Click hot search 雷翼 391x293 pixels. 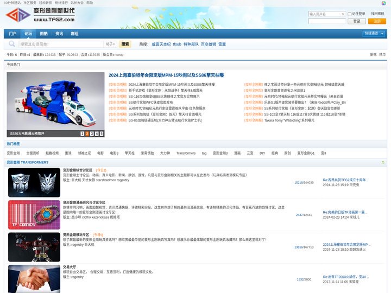(222, 44)
